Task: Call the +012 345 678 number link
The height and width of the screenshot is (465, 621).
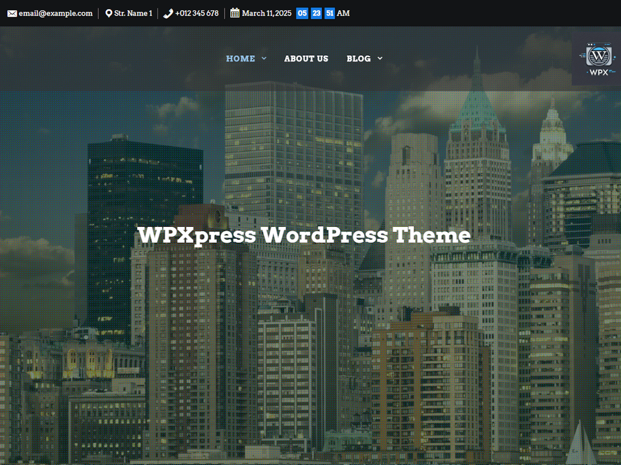Action: [197, 13]
